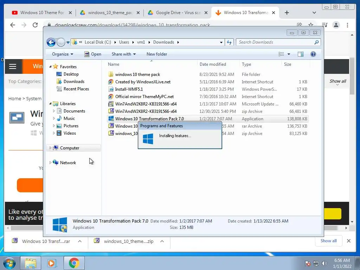Select Created by WindowsXLive.net shortcut icon
This screenshot has width=360, height=270.
point(111,82)
